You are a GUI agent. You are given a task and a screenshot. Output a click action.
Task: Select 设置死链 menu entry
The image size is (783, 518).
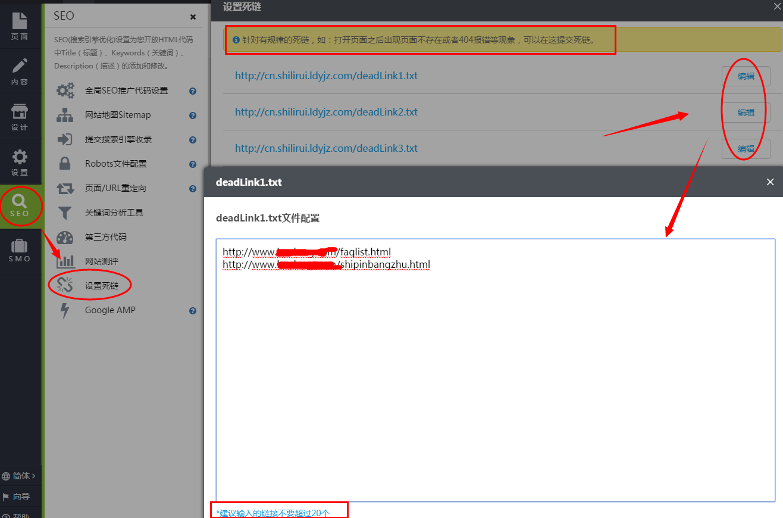[x=101, y=286]
